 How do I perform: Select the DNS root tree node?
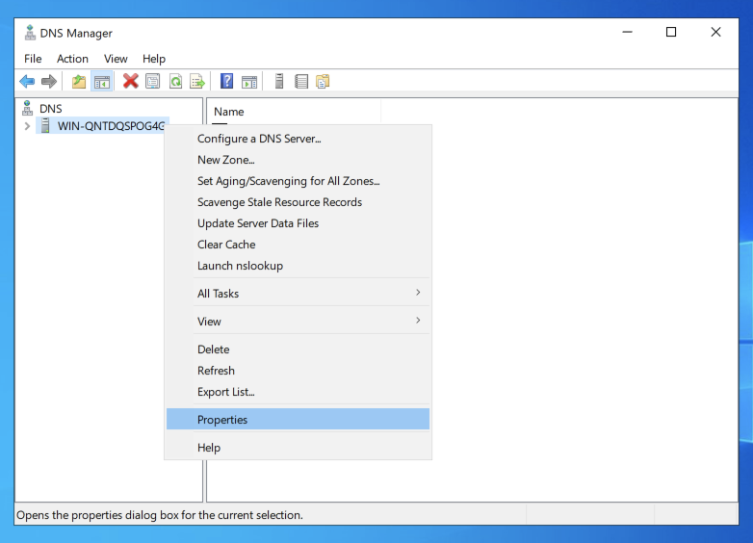(50, 109)
